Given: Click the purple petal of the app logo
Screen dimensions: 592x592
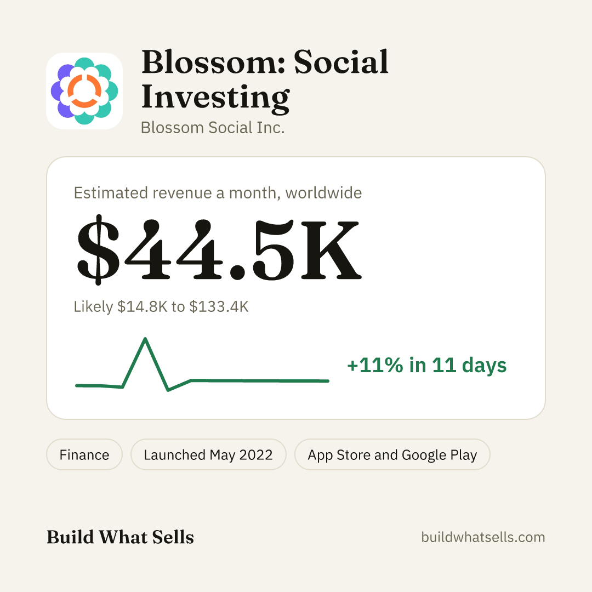Looking at the screenshot, I should point(60,91).
